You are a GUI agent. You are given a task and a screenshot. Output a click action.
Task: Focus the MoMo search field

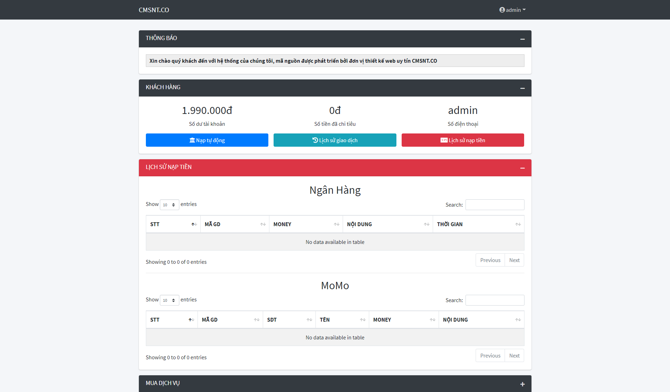point(494,300)
